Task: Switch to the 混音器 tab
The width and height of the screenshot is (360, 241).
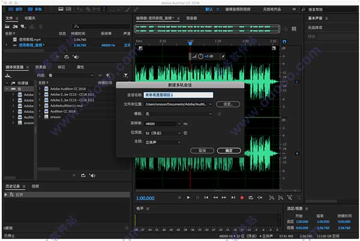Action: tap(191, 18)
